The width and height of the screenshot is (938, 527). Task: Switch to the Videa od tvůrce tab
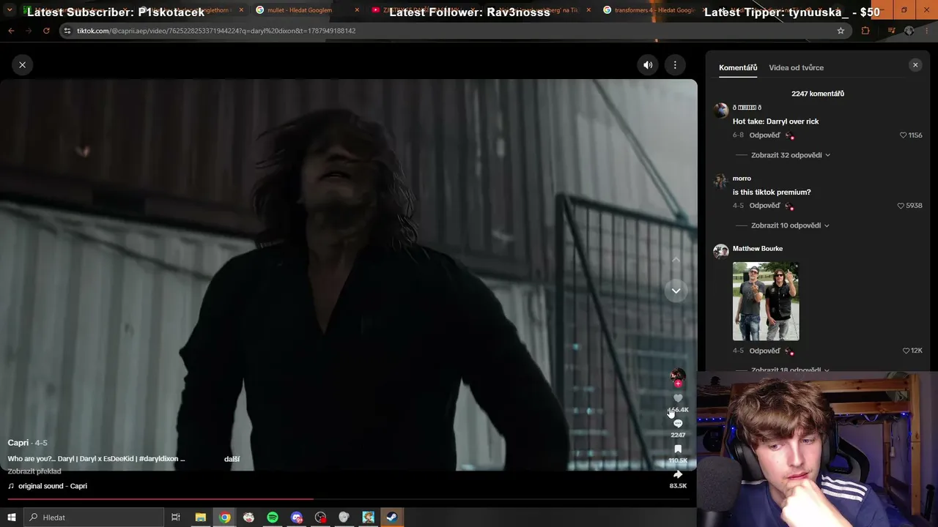pos(796,67)
